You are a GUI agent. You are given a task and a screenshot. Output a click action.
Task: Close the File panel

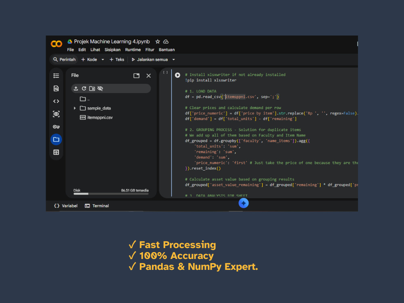[149, 76]
